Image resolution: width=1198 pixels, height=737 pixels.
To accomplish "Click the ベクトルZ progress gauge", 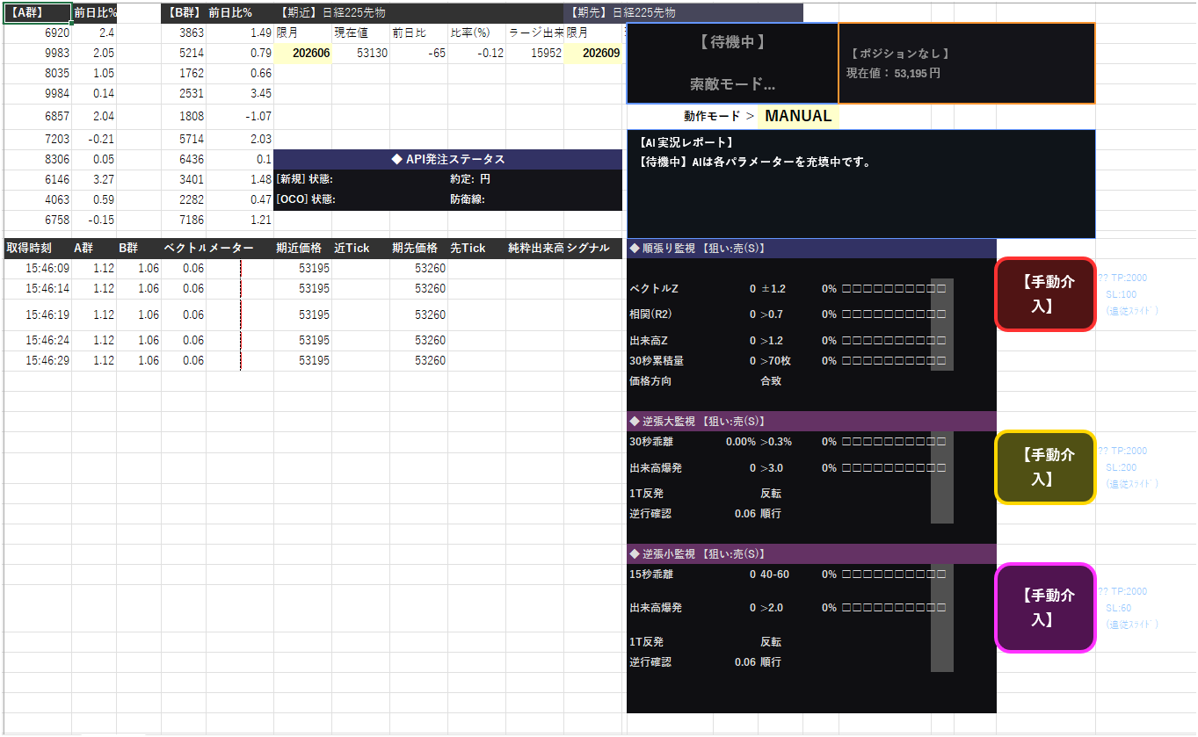I will pyautogui.click(x=893, y=289).
